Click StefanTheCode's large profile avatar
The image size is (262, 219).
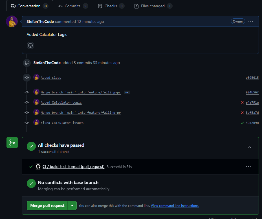pos(12,22)
